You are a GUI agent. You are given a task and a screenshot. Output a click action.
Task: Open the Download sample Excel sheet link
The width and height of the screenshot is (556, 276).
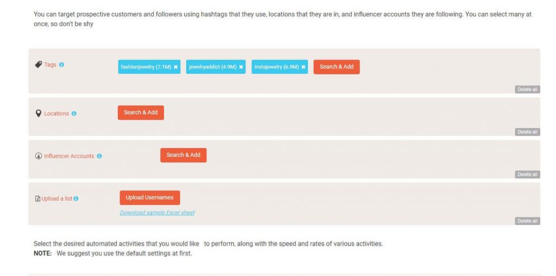pyautogui.click(x=157, y=213)
